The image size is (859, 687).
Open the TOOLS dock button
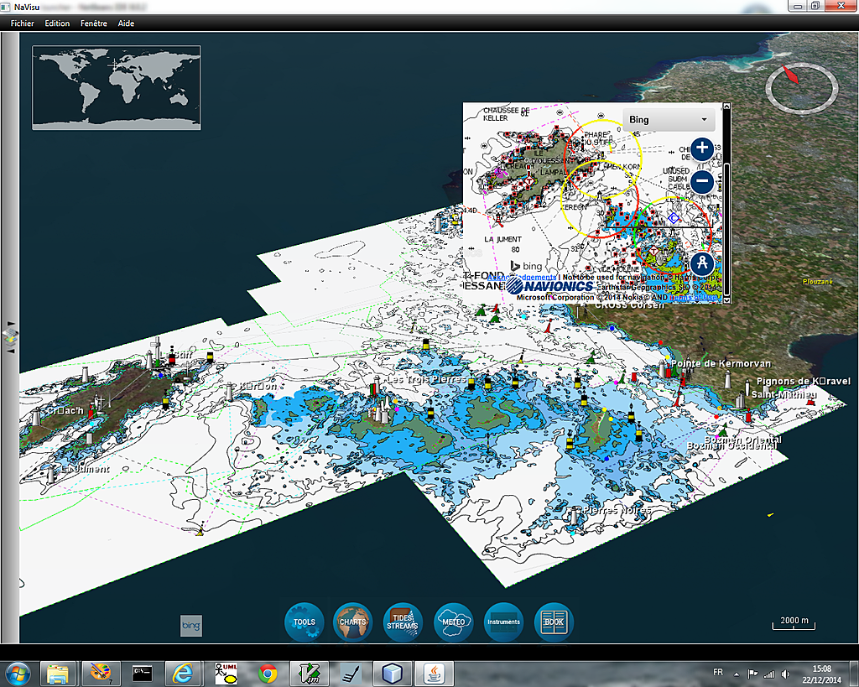click(304, 622)
